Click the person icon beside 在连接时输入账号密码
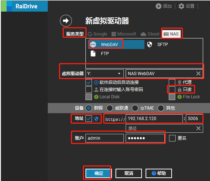 96,90
